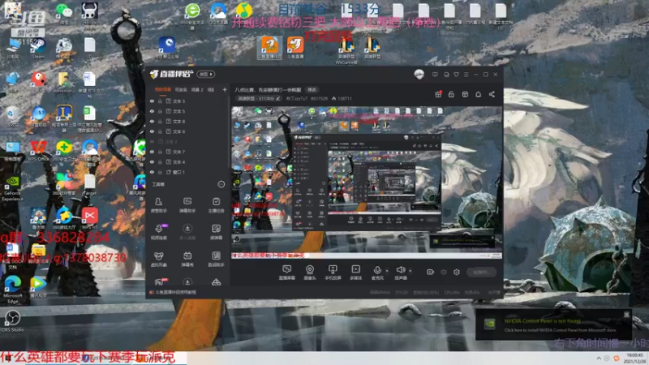The height and width of the screenshot is (365, 649).
Task: Select the Microsoft Edge desktop icon
Action: pos(12,289)
